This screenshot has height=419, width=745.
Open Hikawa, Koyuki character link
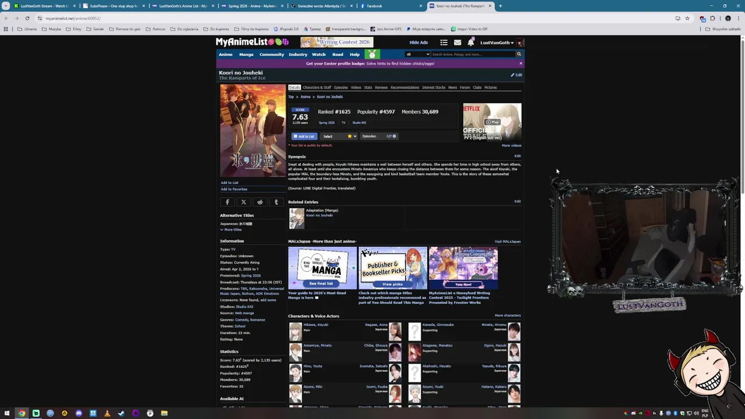315,325
